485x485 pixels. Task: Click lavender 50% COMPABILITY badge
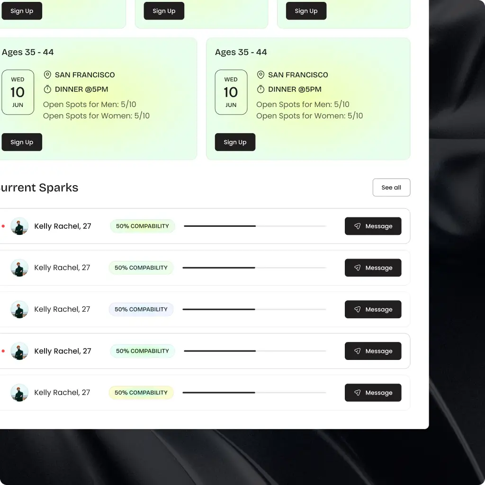(141, 309)
